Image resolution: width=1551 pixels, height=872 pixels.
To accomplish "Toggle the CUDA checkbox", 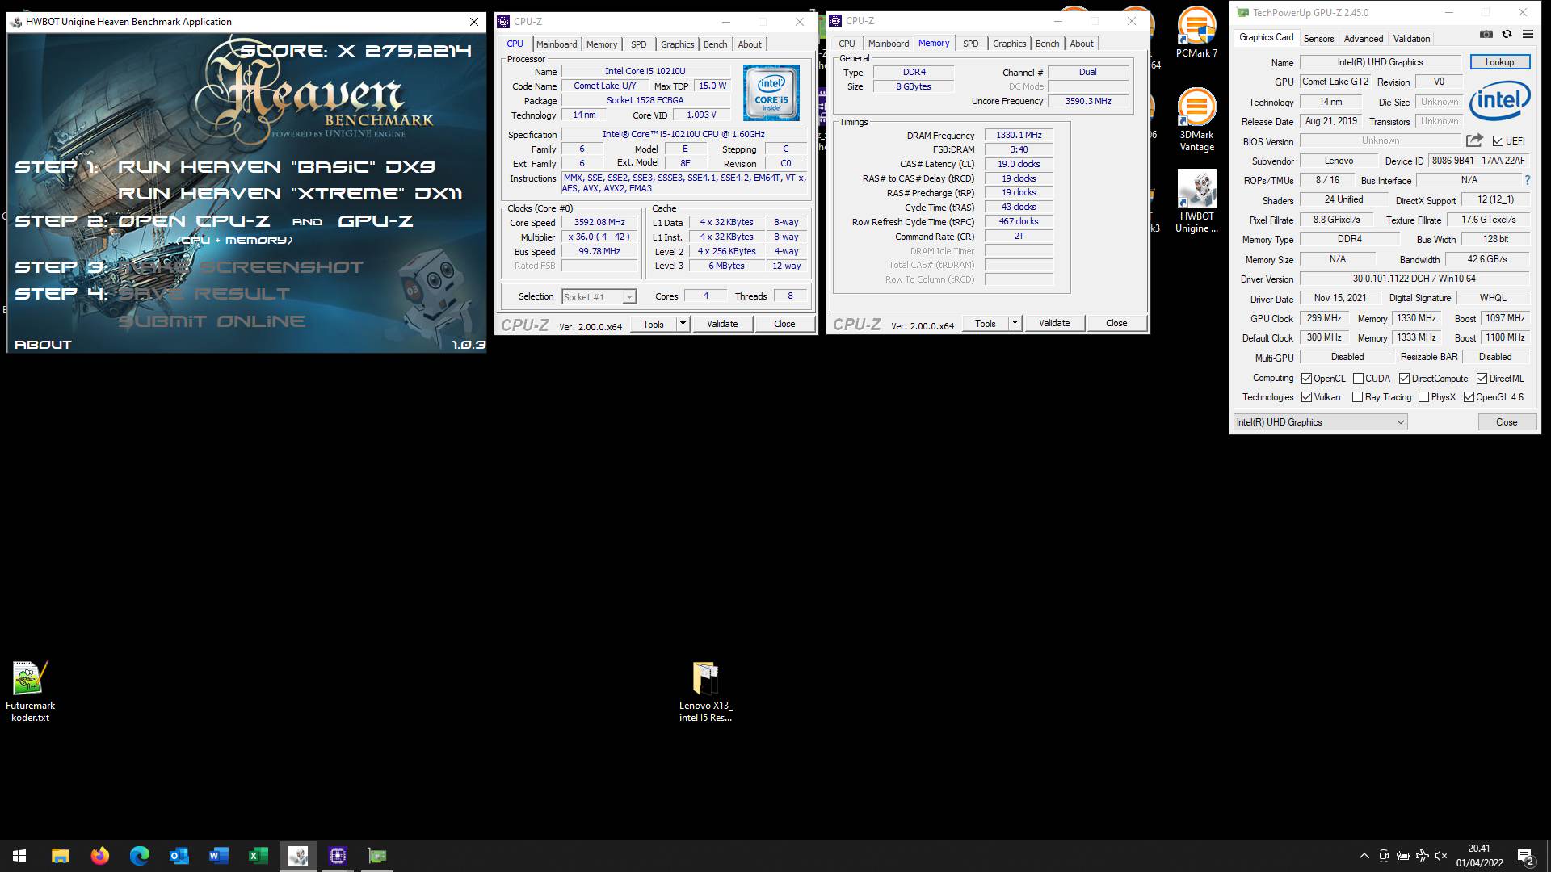I will [1358, 379].
